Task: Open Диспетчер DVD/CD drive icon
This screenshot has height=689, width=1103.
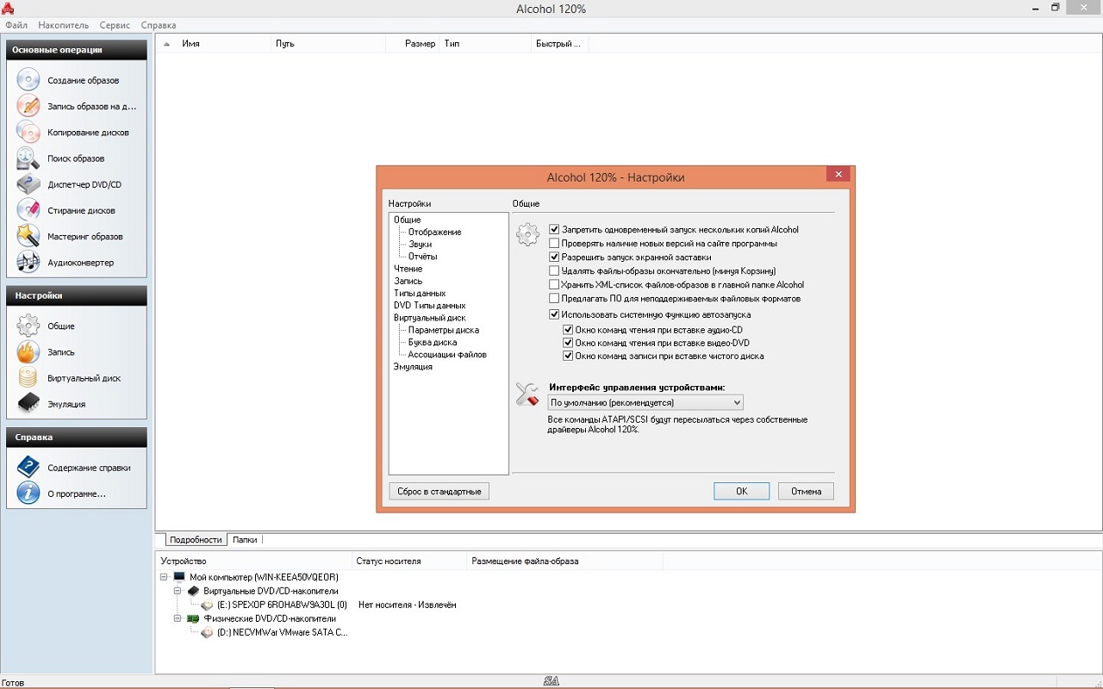Action: 28,184
